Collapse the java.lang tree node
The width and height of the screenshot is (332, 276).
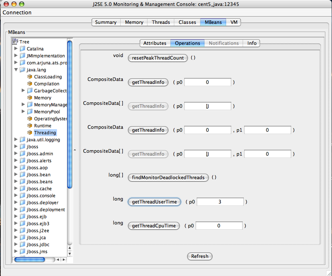tap(16, 70)
